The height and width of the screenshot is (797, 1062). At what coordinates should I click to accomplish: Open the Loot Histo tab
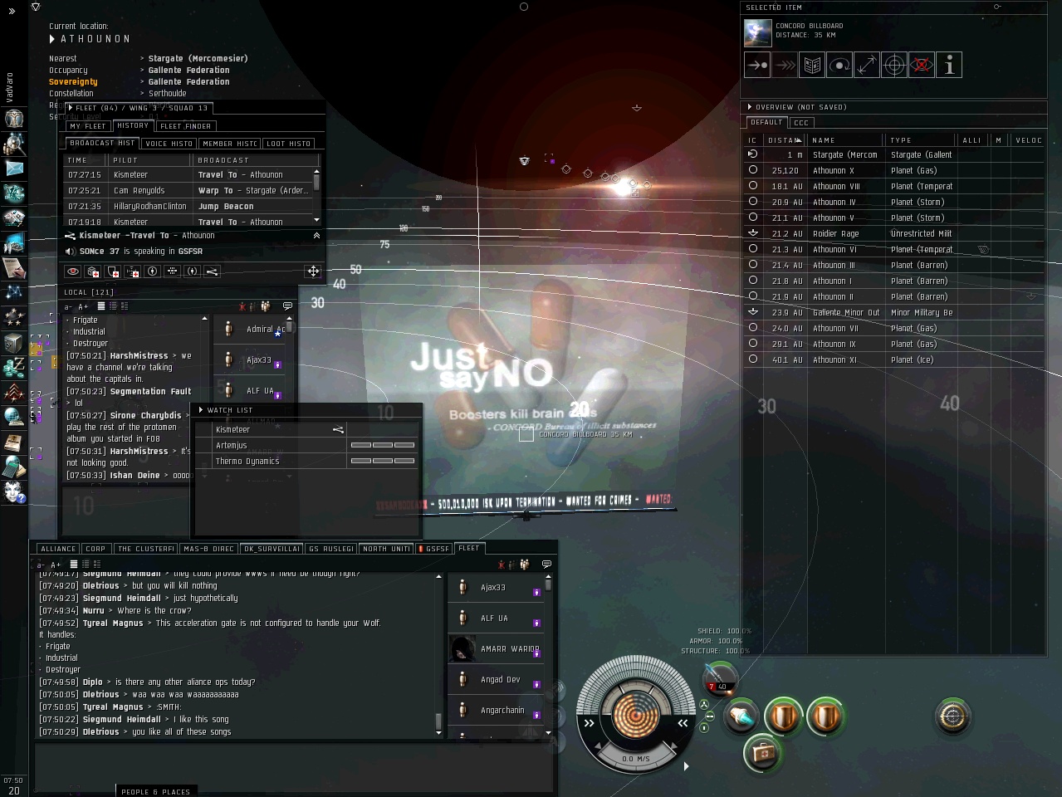[x=288, y=144]
